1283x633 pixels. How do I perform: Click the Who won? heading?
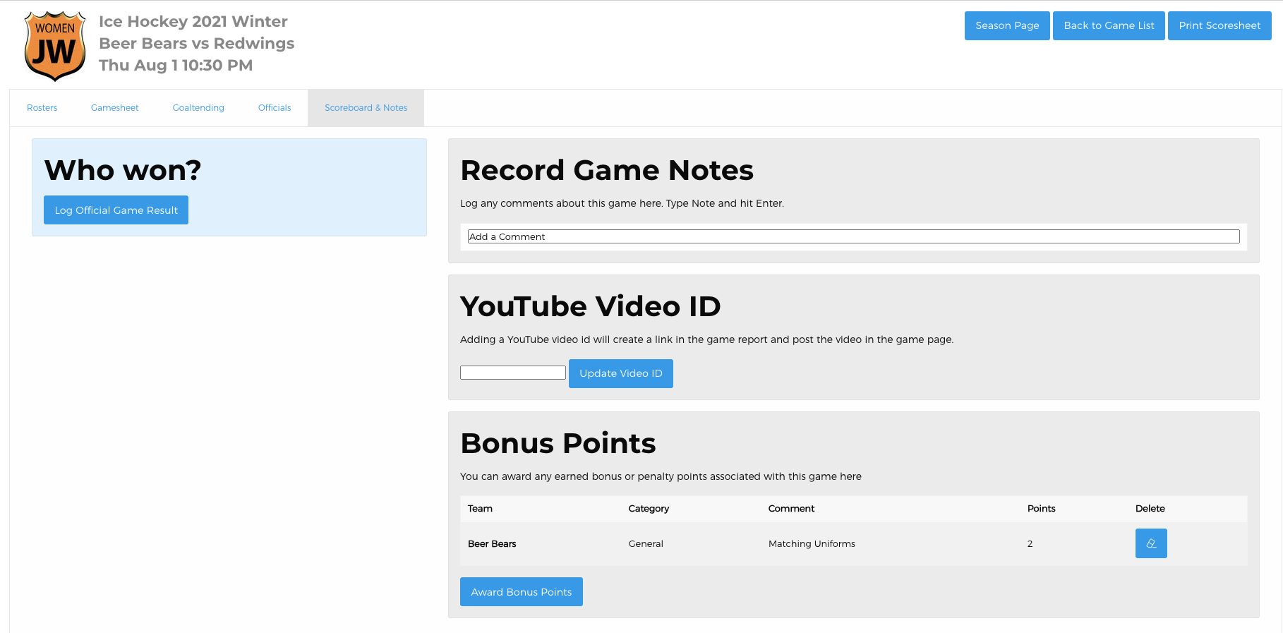tap(123, 170)
